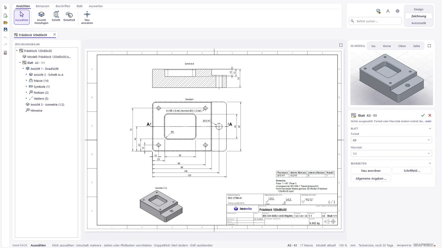442x248 pixels.
Task: Redo the action in left sidebar
Action: 6,45
